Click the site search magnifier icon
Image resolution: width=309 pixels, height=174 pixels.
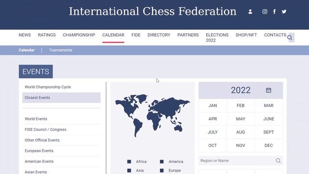click(290, 38)
